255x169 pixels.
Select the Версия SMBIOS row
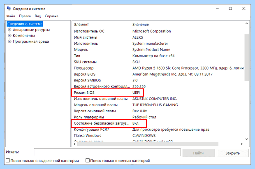point(158,80)
